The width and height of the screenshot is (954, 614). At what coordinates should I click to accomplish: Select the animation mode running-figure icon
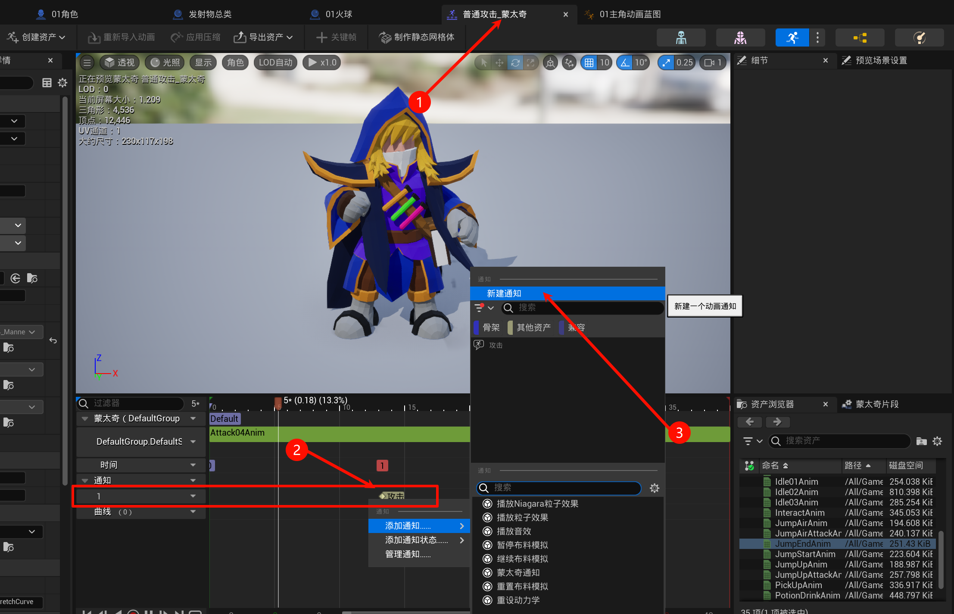point(792,37)
